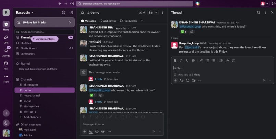The height and width of the screenshot is (139, 276).
Task: Click Rasputin workspace name dropdown
Action: (25, 12)
